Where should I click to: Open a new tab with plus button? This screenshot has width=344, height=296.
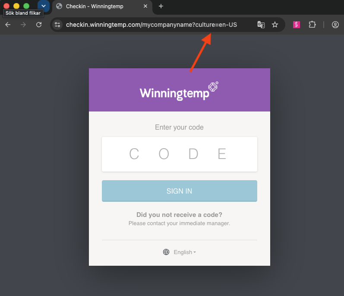(x=161, y=6)
